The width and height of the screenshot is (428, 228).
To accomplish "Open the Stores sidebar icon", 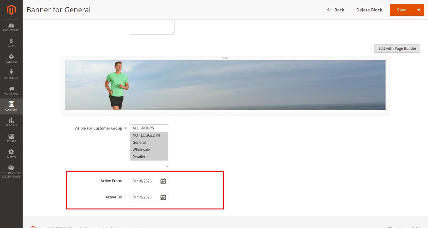I will click(x=11, y=138).
